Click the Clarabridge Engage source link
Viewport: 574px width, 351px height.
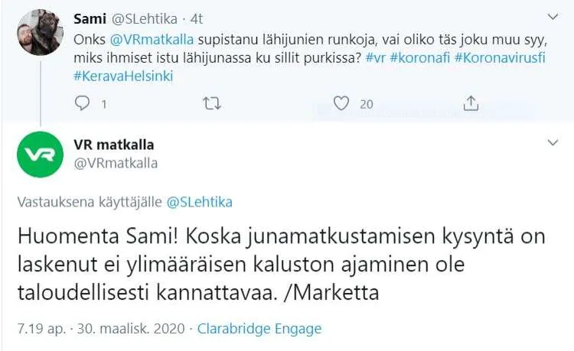(x=259, y=329)
